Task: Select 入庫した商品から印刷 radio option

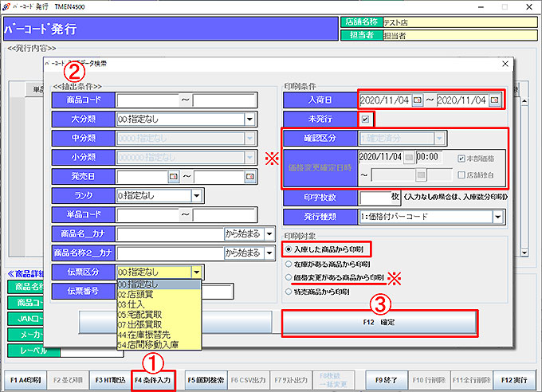Action: tap(289, 249)
